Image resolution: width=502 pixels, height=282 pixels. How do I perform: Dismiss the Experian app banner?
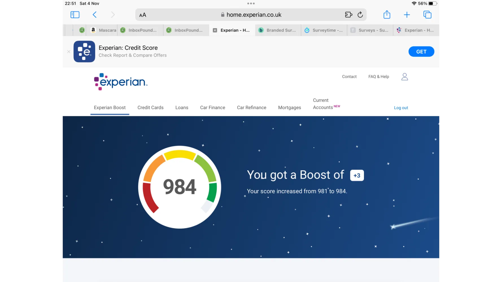tap(69, 52)
